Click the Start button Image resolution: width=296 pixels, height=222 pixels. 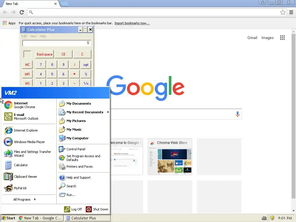[x=8, y=218]
